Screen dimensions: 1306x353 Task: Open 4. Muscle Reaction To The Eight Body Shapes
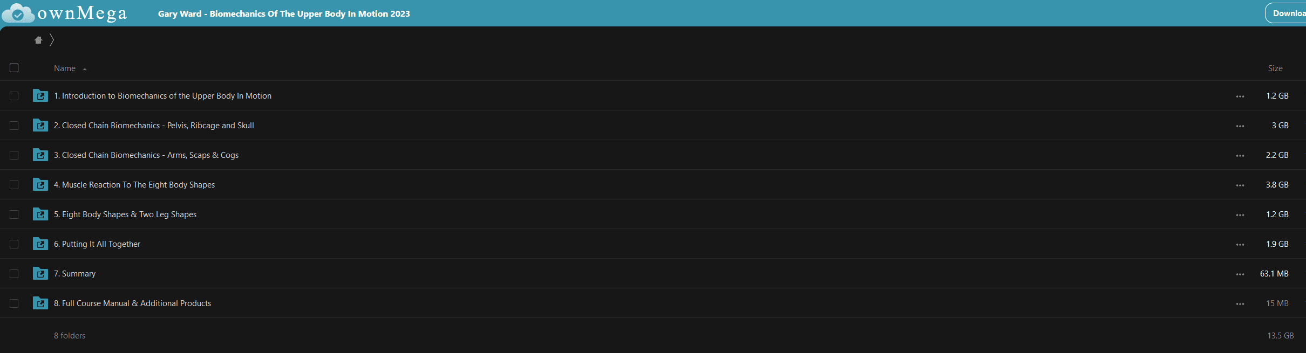(134, 185)
